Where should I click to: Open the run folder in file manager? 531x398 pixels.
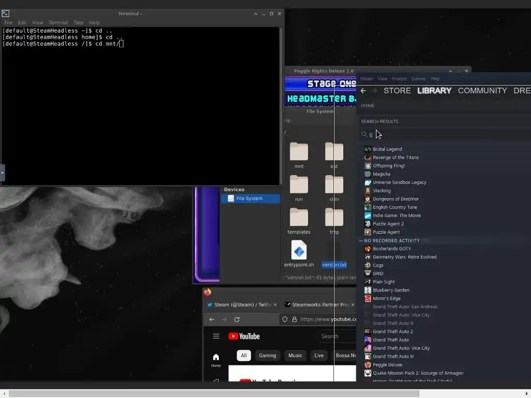(299, 188)
